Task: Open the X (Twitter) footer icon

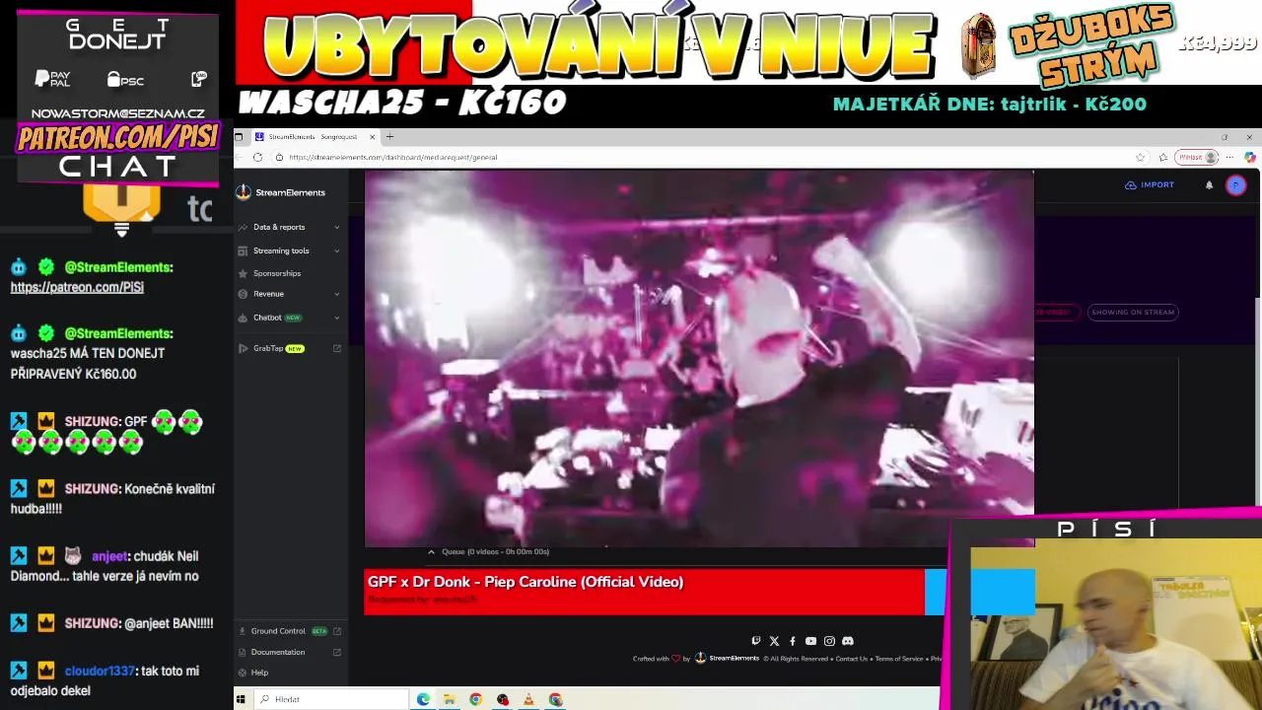Action: click(774, 641)
